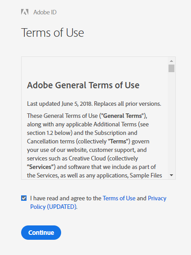Click the scrollbar down arrow in the terms box
Image resolution: width=191 pixels, height=255 pixels.
click(171, 175)
